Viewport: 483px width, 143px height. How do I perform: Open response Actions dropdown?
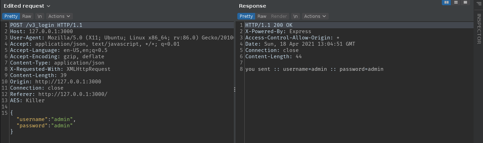(x=315, y=16)
